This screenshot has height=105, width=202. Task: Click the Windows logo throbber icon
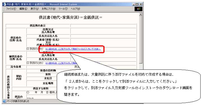pos(139,9)
